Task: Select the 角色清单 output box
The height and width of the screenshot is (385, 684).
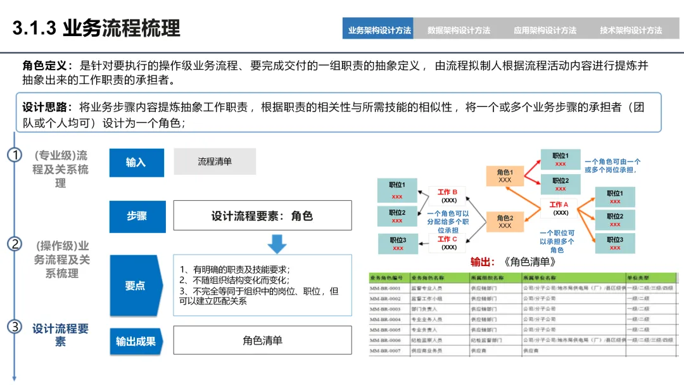Action: click(x=263, y=340)
